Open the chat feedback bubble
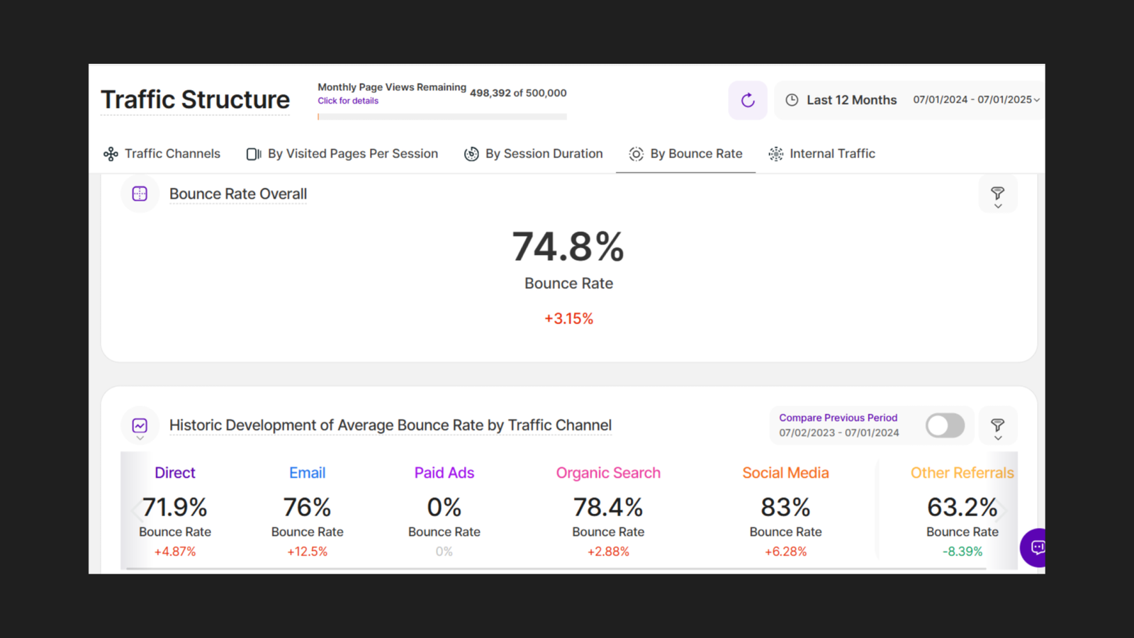 pyautogui.click(x=1037, y=547)
